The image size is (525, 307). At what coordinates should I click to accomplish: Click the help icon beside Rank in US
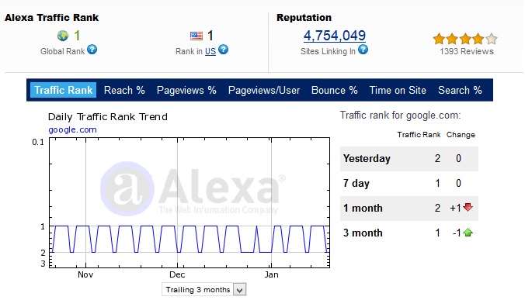(x=224, y=50)
